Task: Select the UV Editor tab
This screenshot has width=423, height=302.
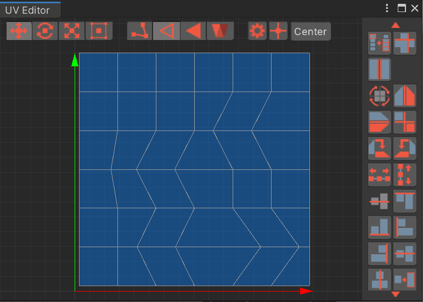Action: (x=30, y=10)
